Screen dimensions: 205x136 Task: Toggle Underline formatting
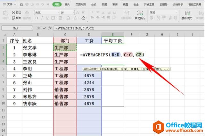(47, 18)
